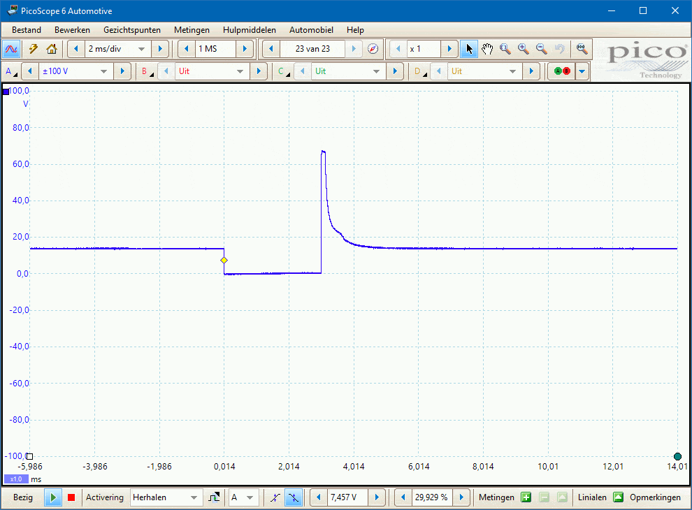Decrease zoom factor left of x 1
Viewport: 692px width, 510px height.
click(398, 49)
